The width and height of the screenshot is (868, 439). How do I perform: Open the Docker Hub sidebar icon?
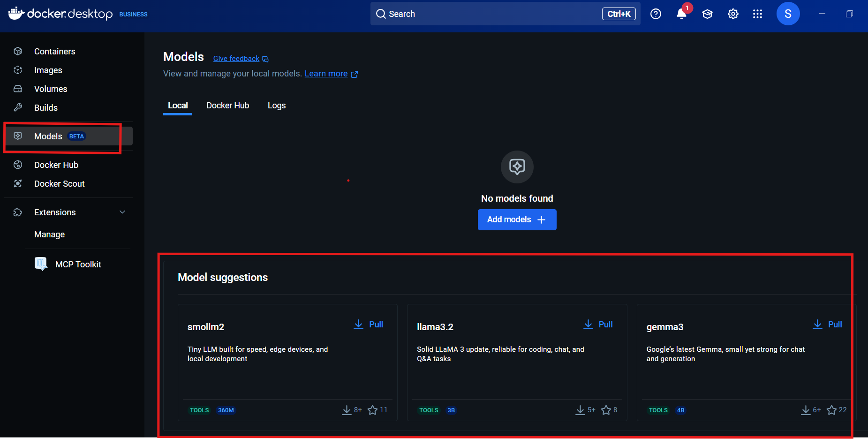(18, 165)
